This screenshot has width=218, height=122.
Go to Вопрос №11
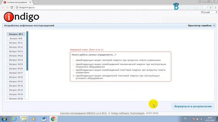(16, 43)
